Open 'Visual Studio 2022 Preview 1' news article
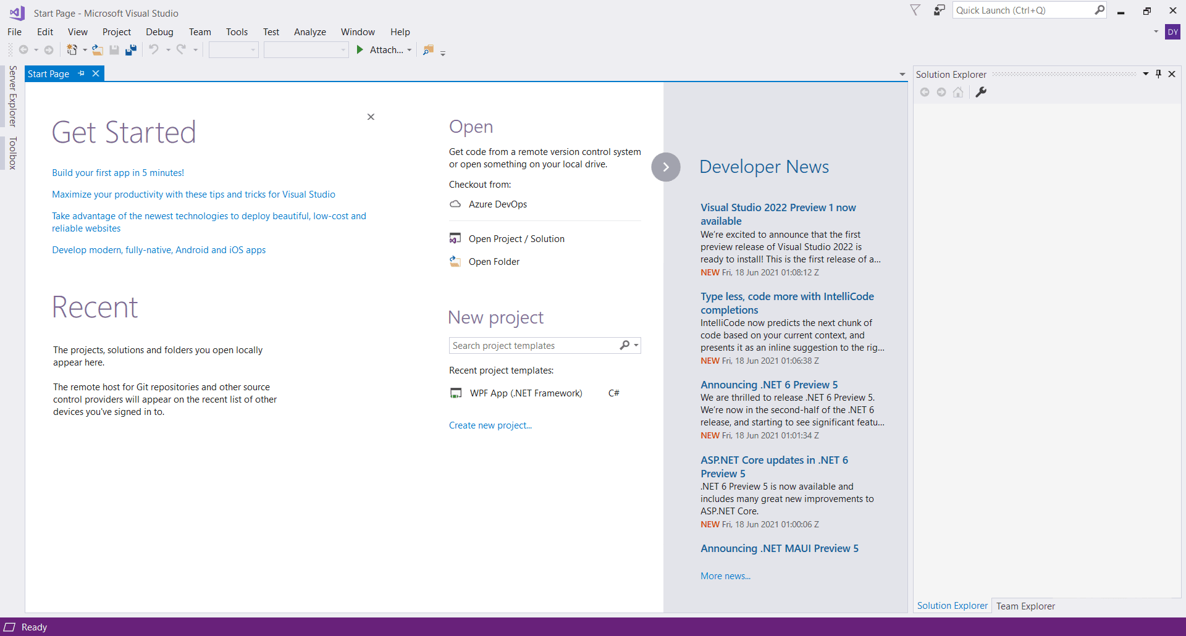The height and width of the screenshot is (636, 1186). 778,214
